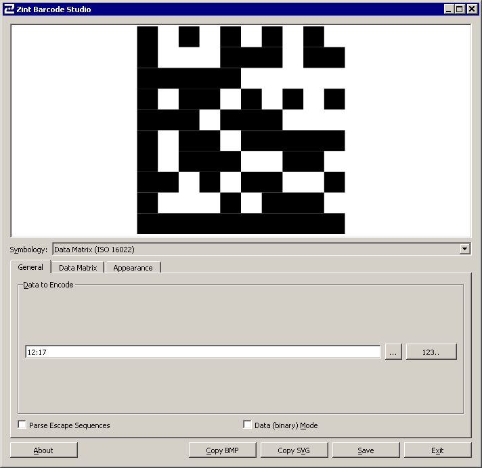Open the '123..' sequence button
Screen dimensions: 482x468
tap(431, 352)
